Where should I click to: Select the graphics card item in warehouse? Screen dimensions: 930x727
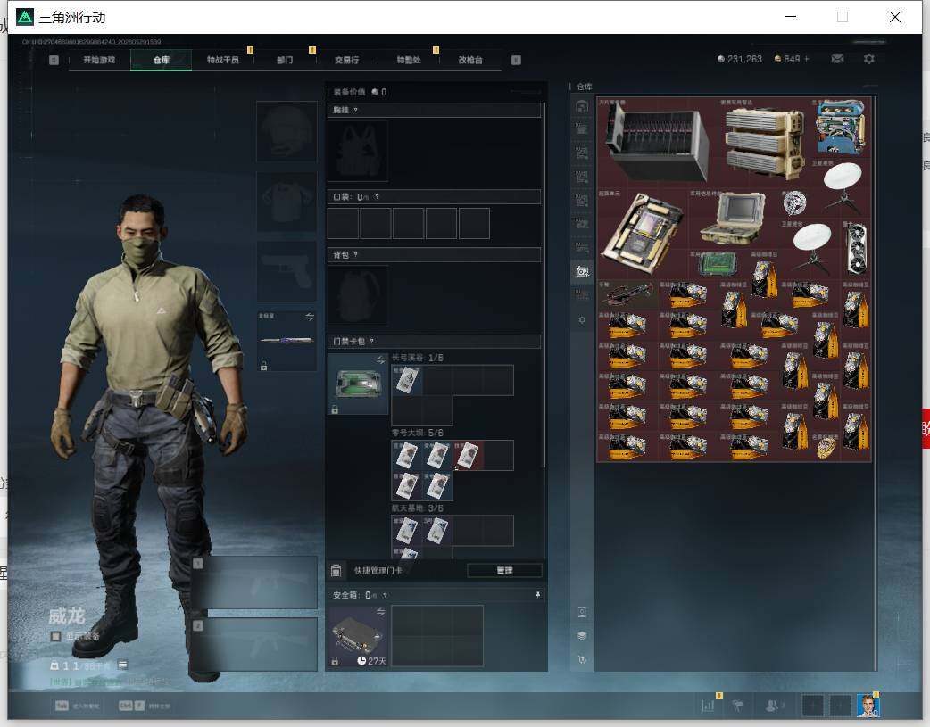[856, 249]
